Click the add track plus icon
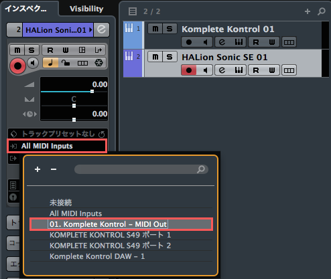331x279 pixels. coord(308,11)
